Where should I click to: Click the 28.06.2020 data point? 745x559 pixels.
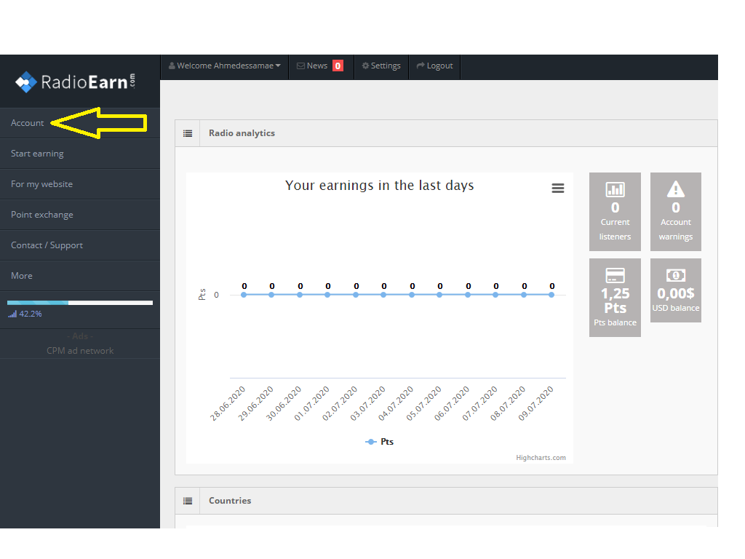pos(244,295)
